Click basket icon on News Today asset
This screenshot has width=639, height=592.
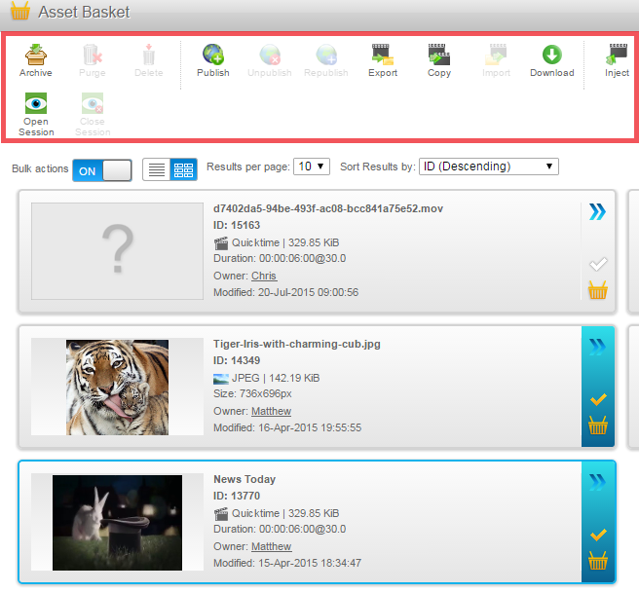pyautogui.click(x=598, y=561)
